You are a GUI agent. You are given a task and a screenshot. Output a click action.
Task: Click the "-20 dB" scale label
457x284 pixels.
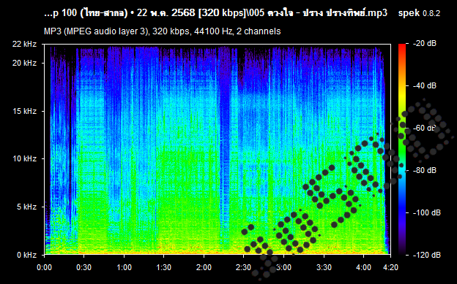click(x=425, y=44)
